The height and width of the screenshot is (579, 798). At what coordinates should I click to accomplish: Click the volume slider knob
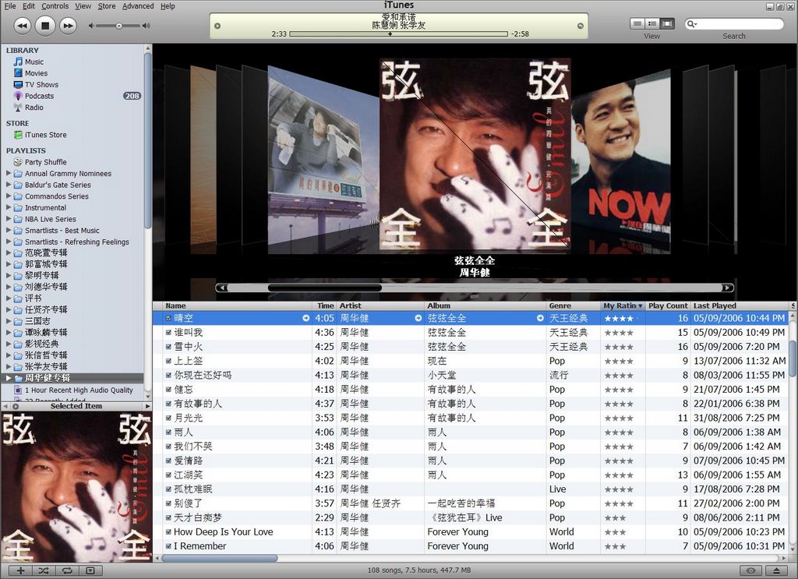118,26
